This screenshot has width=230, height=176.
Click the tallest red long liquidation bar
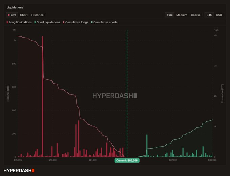[x=43, y=96]
